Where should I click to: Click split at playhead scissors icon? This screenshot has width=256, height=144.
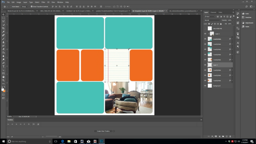(x=34, y=124)
